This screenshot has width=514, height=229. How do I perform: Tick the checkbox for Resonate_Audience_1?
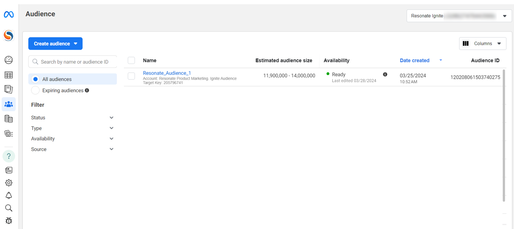(131, 76)
